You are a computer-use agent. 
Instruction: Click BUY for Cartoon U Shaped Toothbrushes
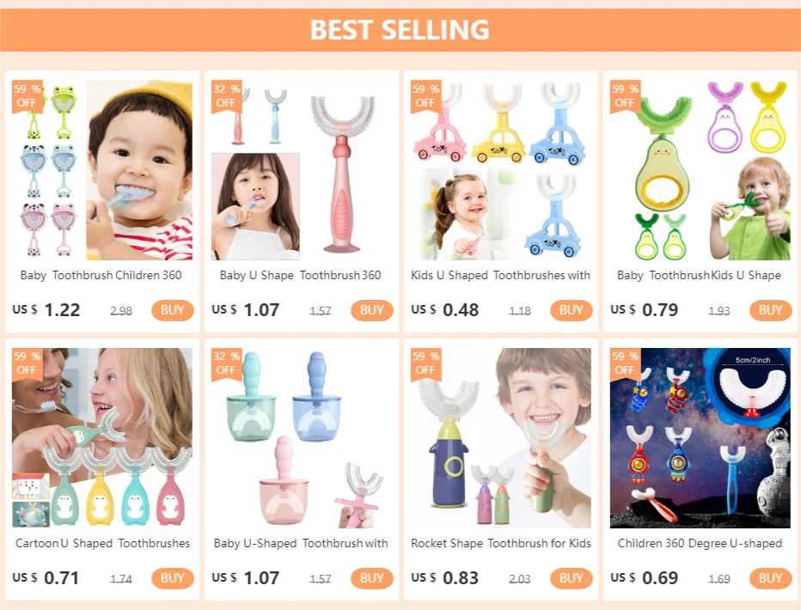pos(173,578)
